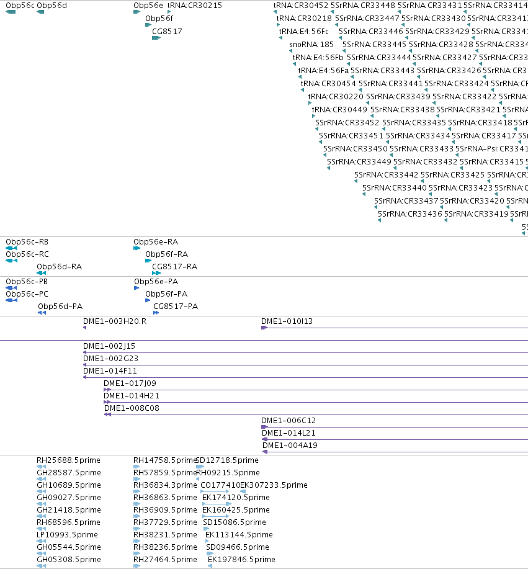The image size is (528, 569).
Task: Select the Obp56c-RC transcript glyph
Action: point(11,261)
